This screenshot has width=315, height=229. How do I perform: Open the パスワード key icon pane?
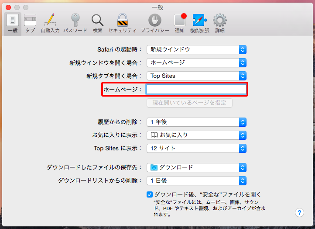pos(75,24)
